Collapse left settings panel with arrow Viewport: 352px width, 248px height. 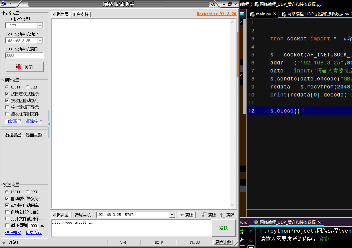[49, 124]
